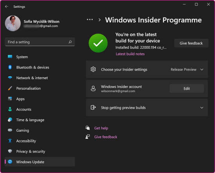This screenshot has width=215, height=173.
Task: Click the breadcrumb ellipsis dots
Action: tap(90, 20)
